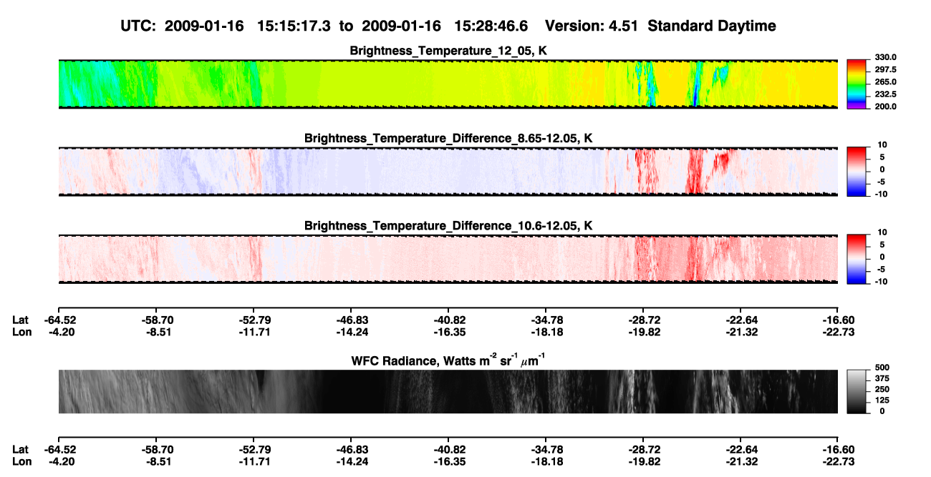Click the 330.0 color bar label
Image resolution: width=931 pixels, height=477 pixels.
tap(885, 57)
